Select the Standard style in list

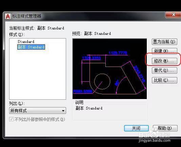[26, 42]
